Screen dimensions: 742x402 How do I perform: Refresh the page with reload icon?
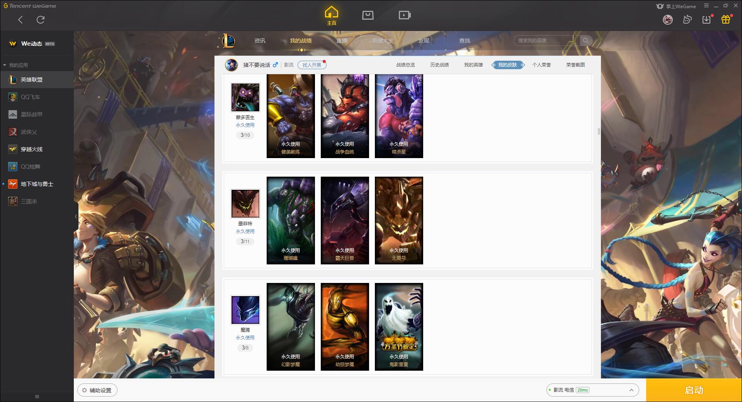coord(41,20)
